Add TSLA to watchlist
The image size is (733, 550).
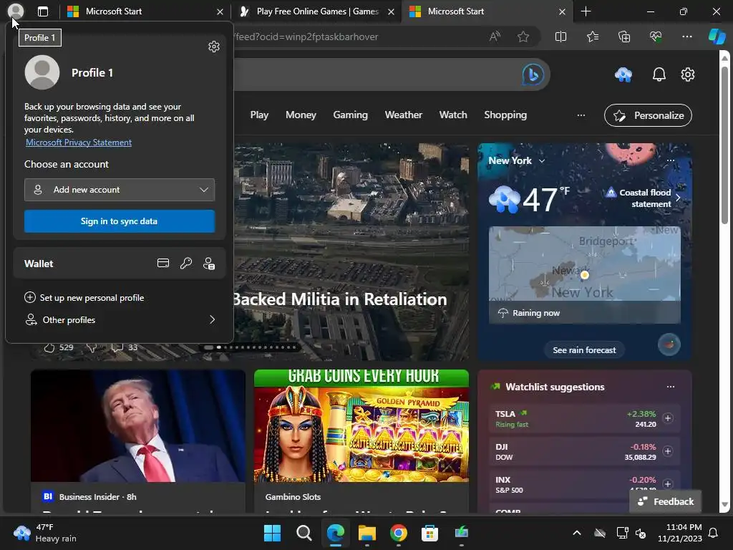tap(668, 418)
